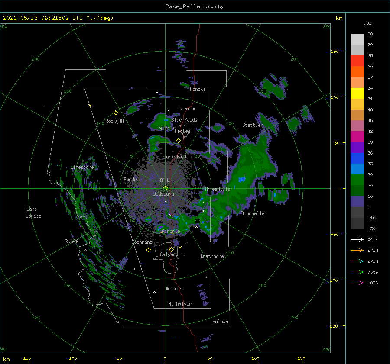Click the cyan 27ZW arrow in legend
This screenshot has width=390, height=364.
tap(357, 261)
